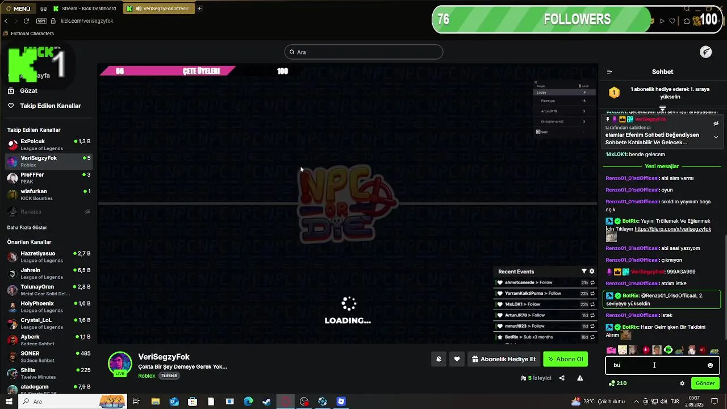Viewport: 727px width, 409px height.
Task: Open Microsoft Edge from taskbar
Action: (x=248, y=402)
